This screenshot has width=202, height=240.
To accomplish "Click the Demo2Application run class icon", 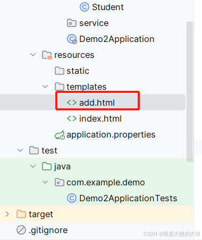I will click(72, 39).
